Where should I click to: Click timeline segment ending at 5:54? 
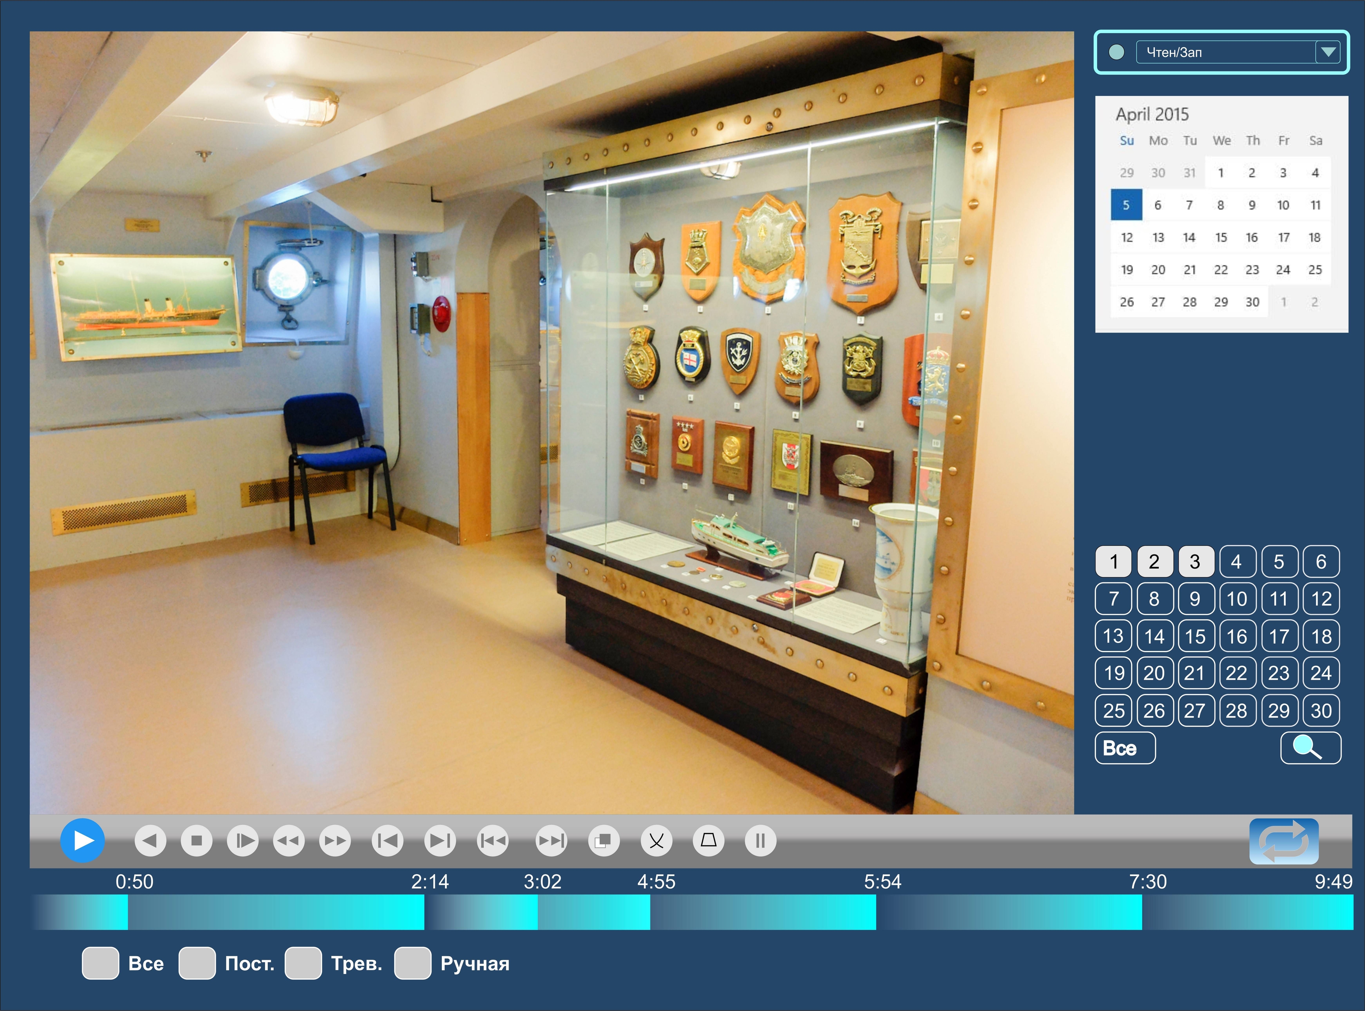(x=763, y=912)
